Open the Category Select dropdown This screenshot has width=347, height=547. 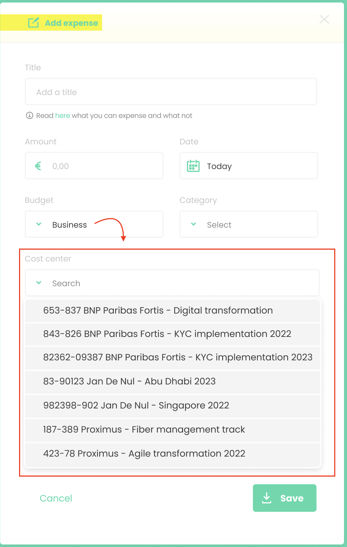click(x=249, y=224)
